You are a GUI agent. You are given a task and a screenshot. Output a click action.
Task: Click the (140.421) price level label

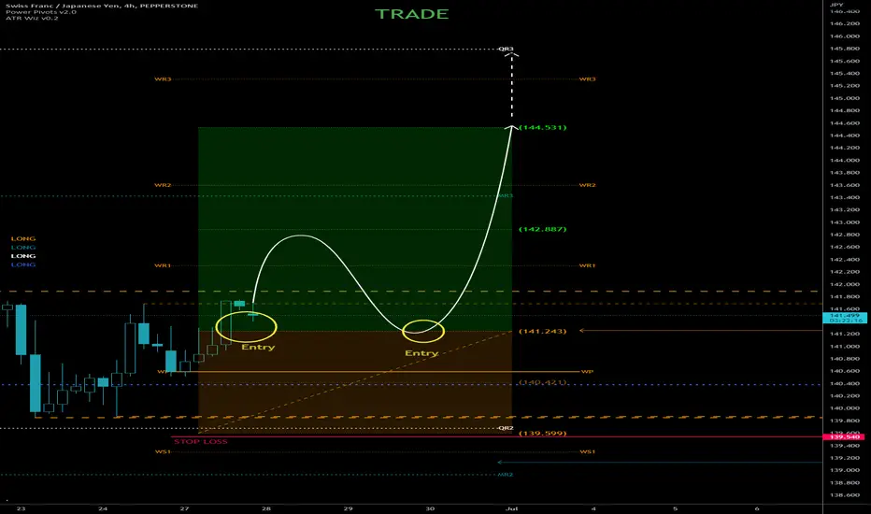[x=543, y=382]
